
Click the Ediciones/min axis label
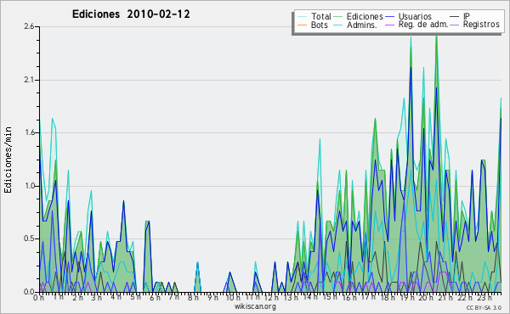8,160
